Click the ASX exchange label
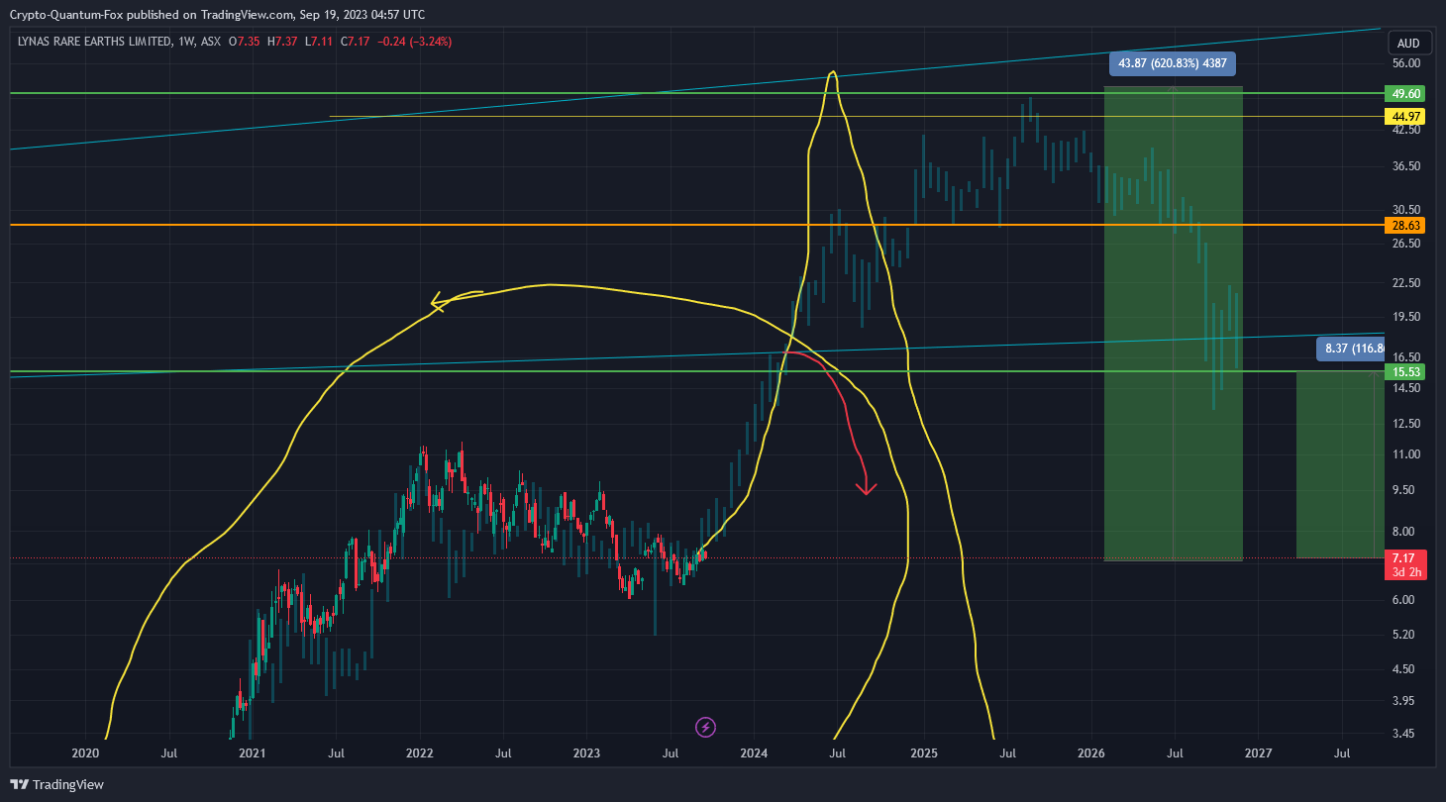This screenshot has height=802, width=1446. coord(210,42)
